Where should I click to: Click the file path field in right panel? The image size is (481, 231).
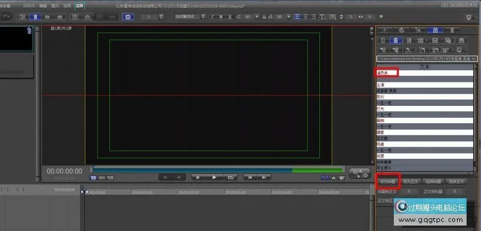(x=427, y=58)
